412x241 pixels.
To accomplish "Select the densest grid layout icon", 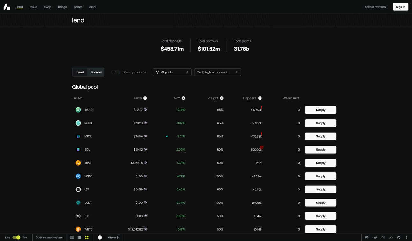I will [72, 238].
